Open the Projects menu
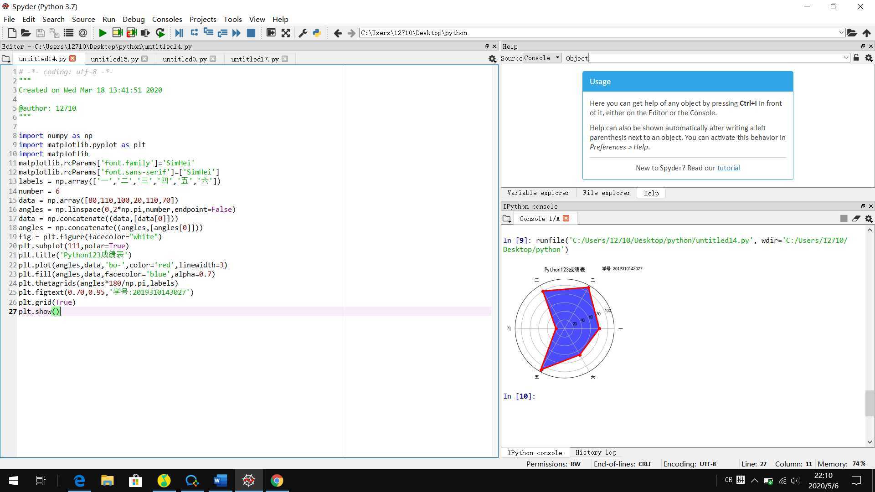The image size is (875, 492). click(x=203, y=19)
